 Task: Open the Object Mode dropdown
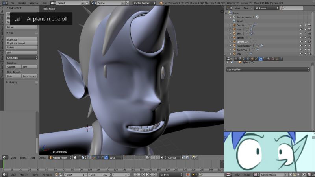click(x=60, y=158)
